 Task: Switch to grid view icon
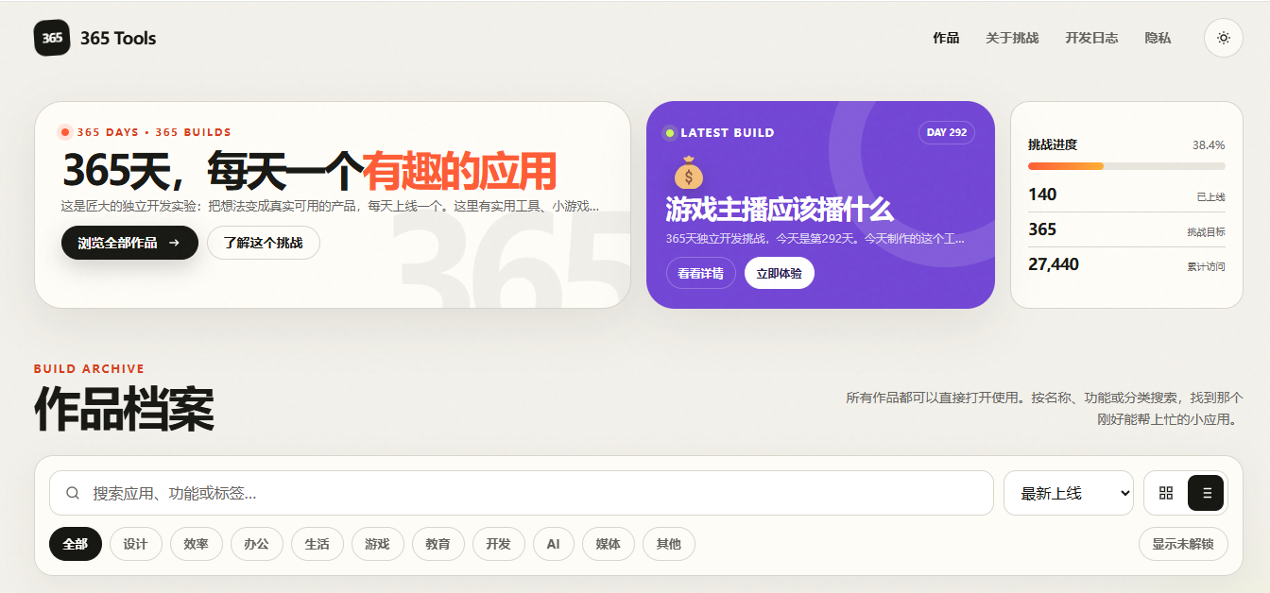tap(1166, 493)
